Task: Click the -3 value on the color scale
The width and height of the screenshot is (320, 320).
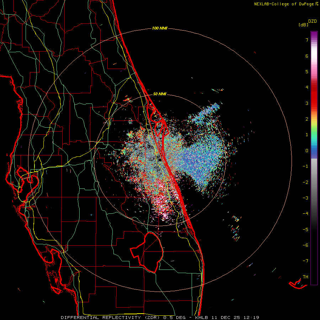Action: 305,198
